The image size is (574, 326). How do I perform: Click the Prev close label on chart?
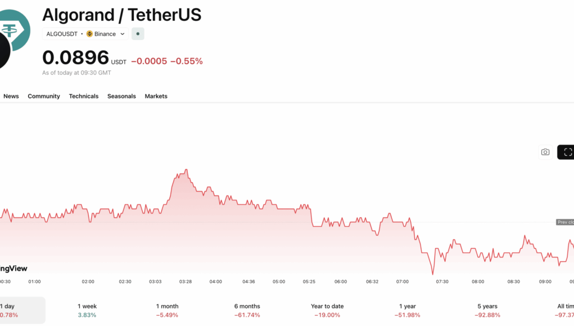(x=564, y=222)
